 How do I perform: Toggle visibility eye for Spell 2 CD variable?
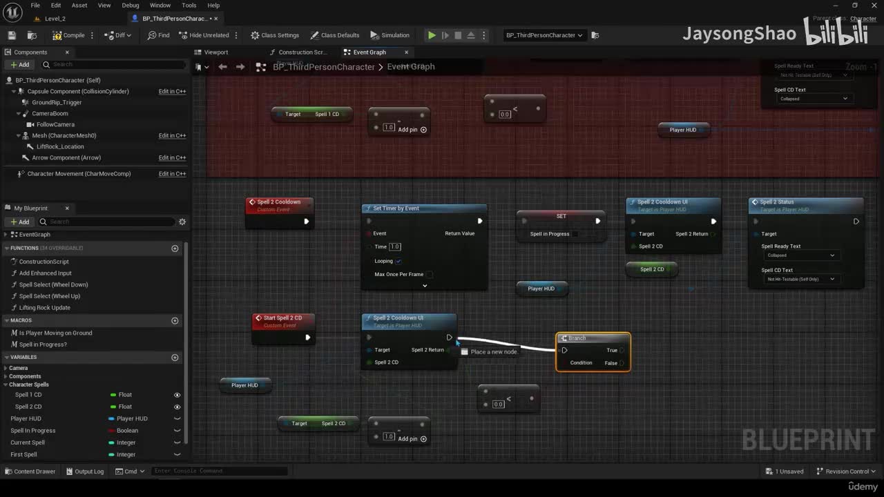point(177,407)
